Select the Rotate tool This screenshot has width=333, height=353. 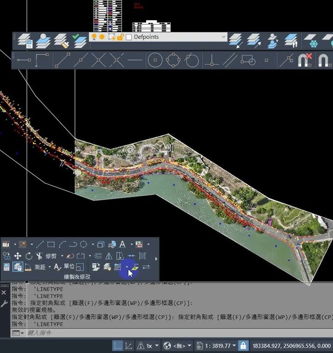click(x=28, y=256)
